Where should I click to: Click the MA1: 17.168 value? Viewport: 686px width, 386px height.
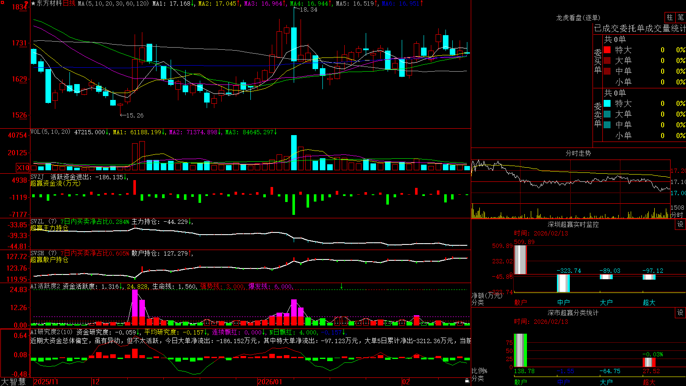point(172,3)
